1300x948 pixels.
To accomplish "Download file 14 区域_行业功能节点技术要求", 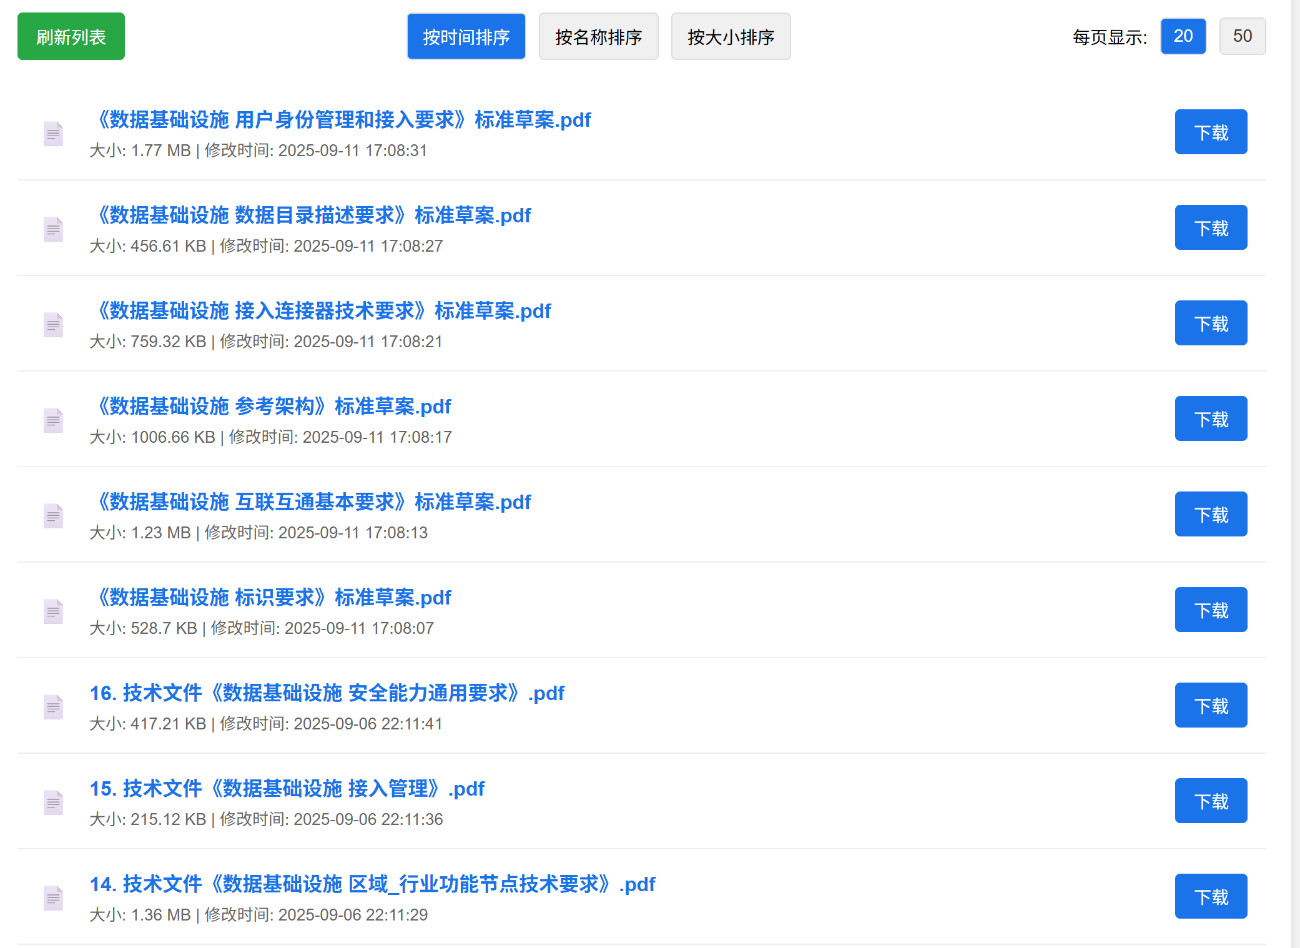I will pos(1210,897).
